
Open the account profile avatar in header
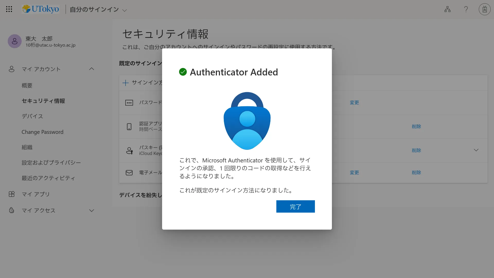click(x=484, y=9)
